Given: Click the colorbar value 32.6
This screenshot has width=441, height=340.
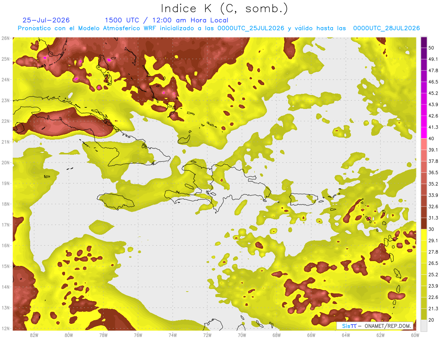Looking at the screenshot, I should coord(433,206).
